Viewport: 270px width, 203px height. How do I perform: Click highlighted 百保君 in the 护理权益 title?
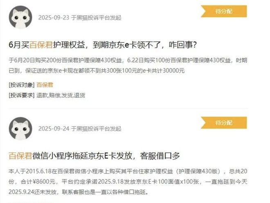click(x=41, y=45)
